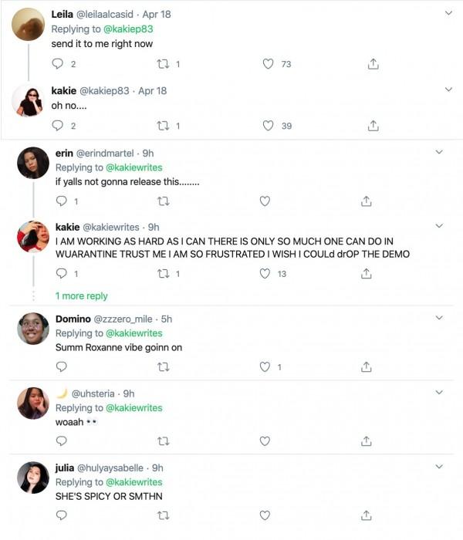Open Domino's profile picture

(x=33, y=329)
